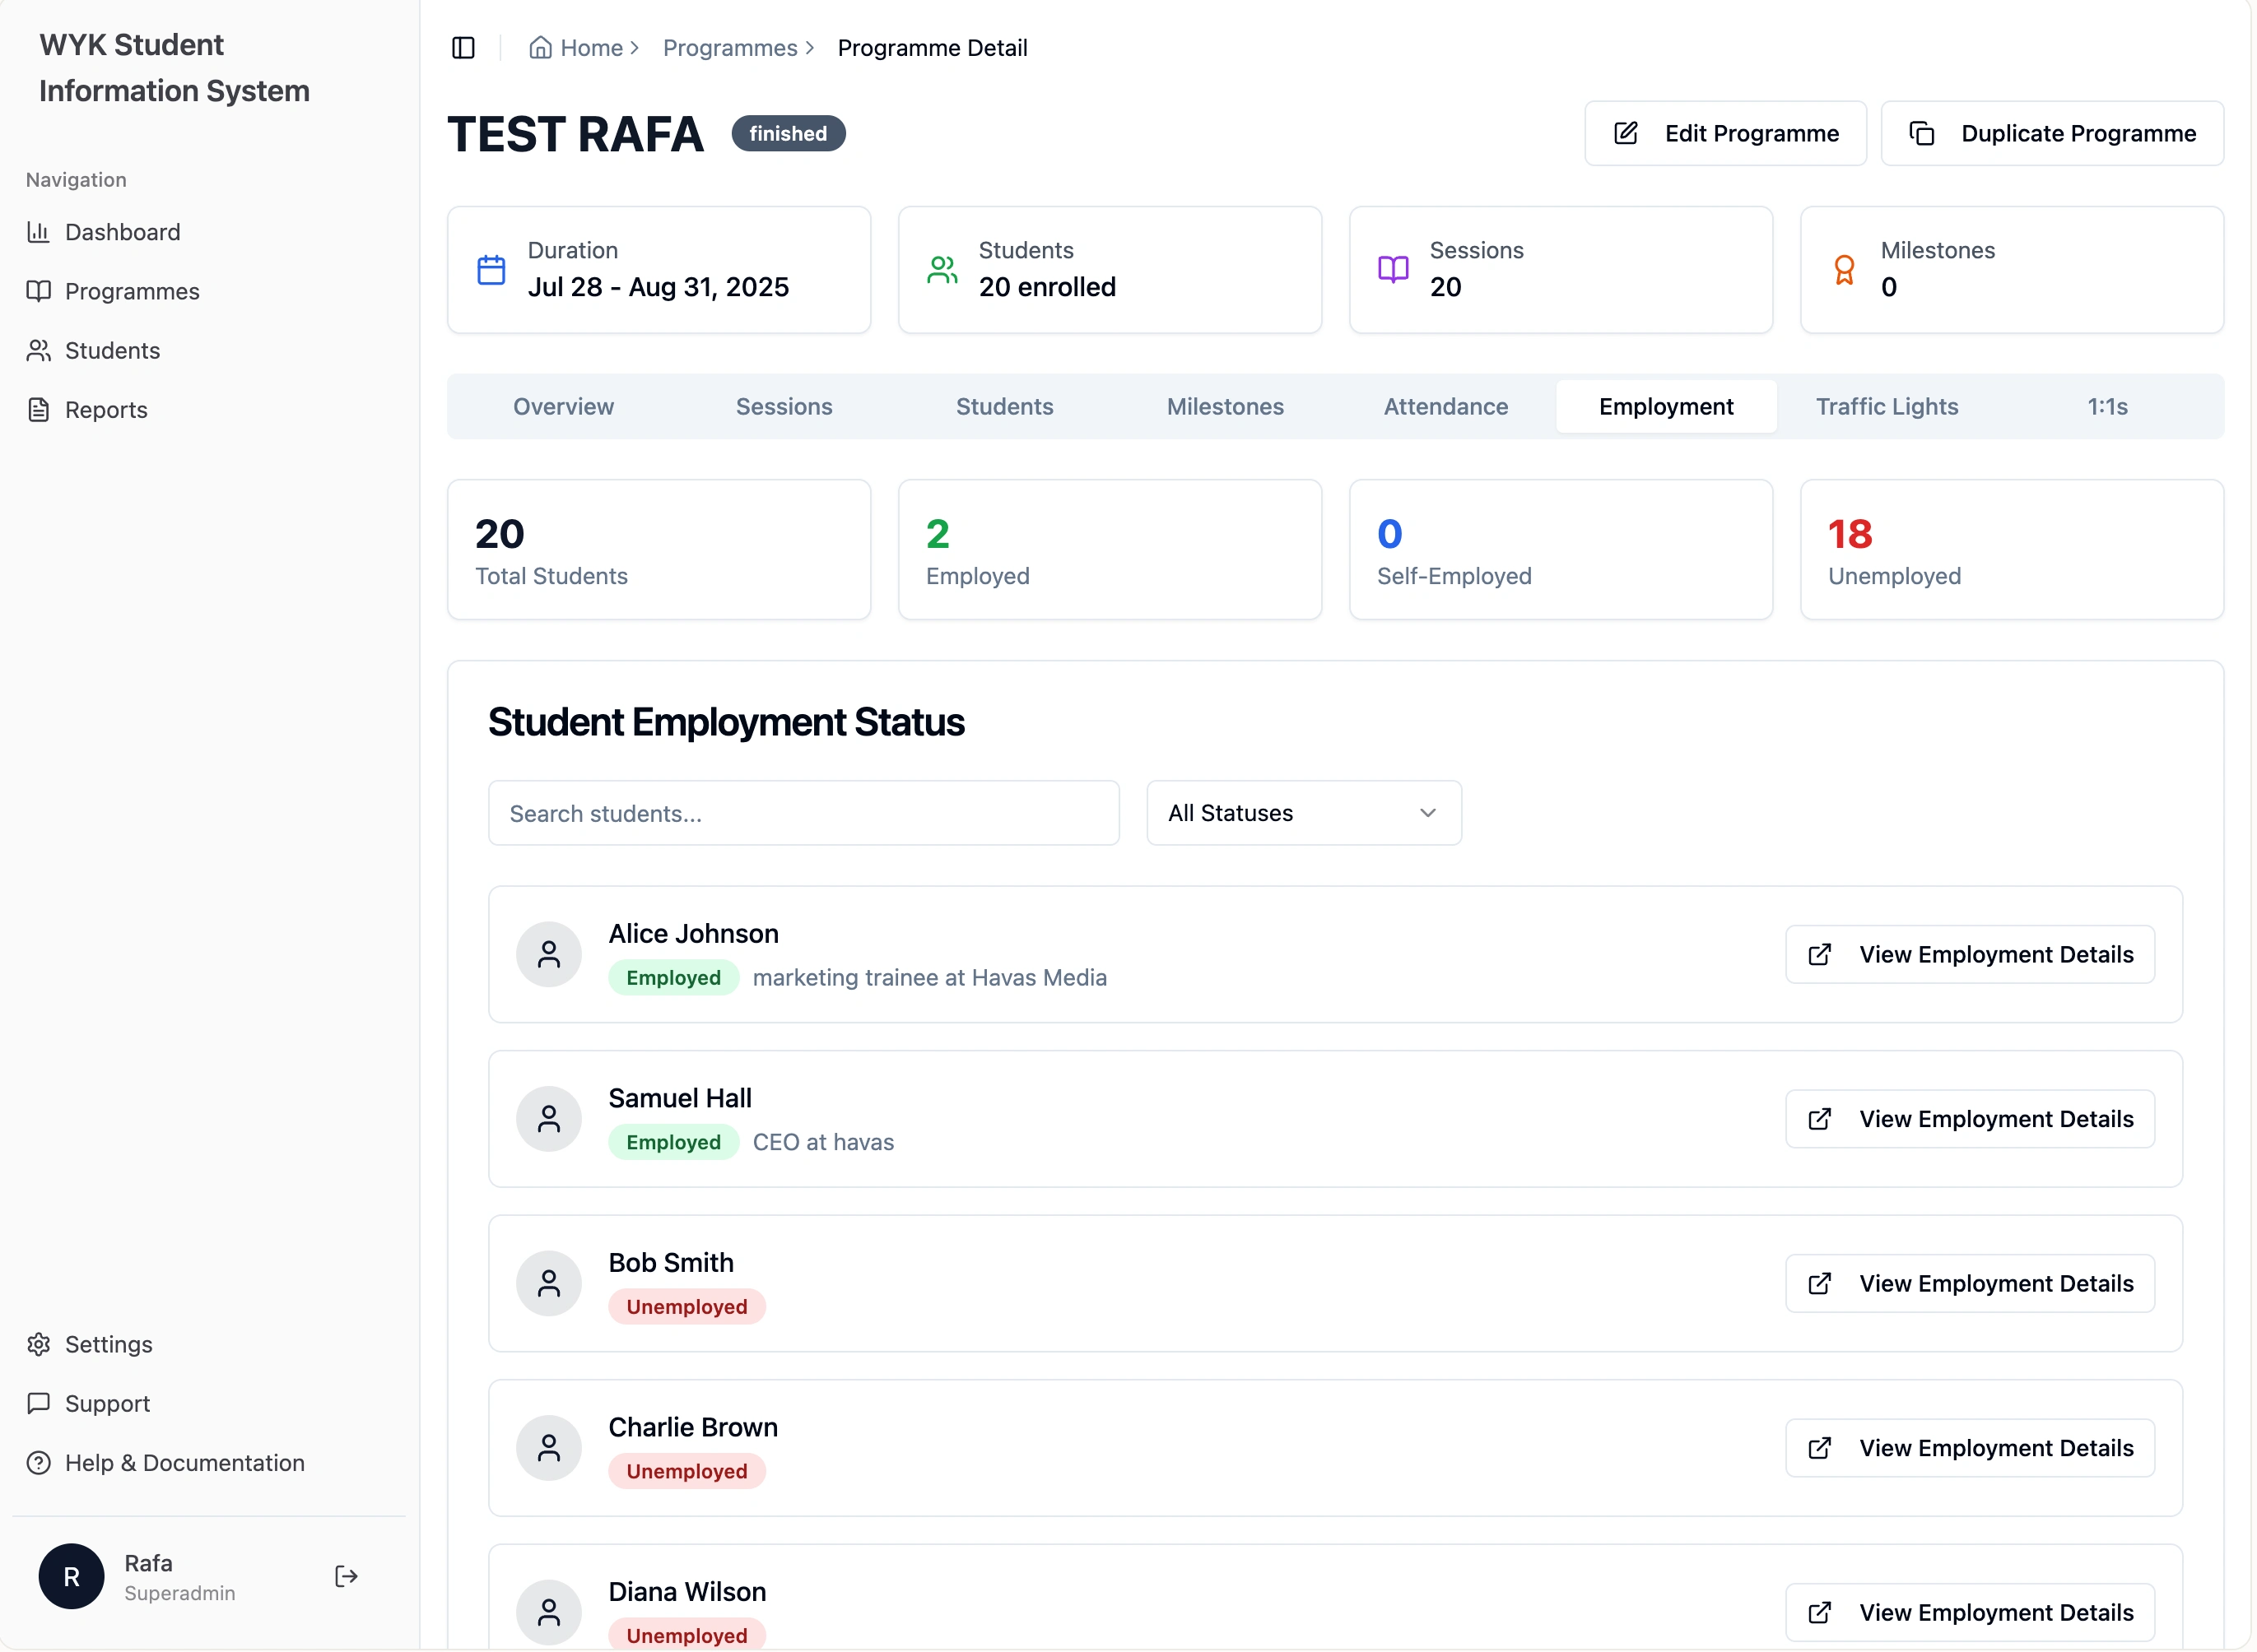Viewport: 2257px width, 1652px height.
Task: Open Settings via the gear icon
Action: tap(38, 1344)
